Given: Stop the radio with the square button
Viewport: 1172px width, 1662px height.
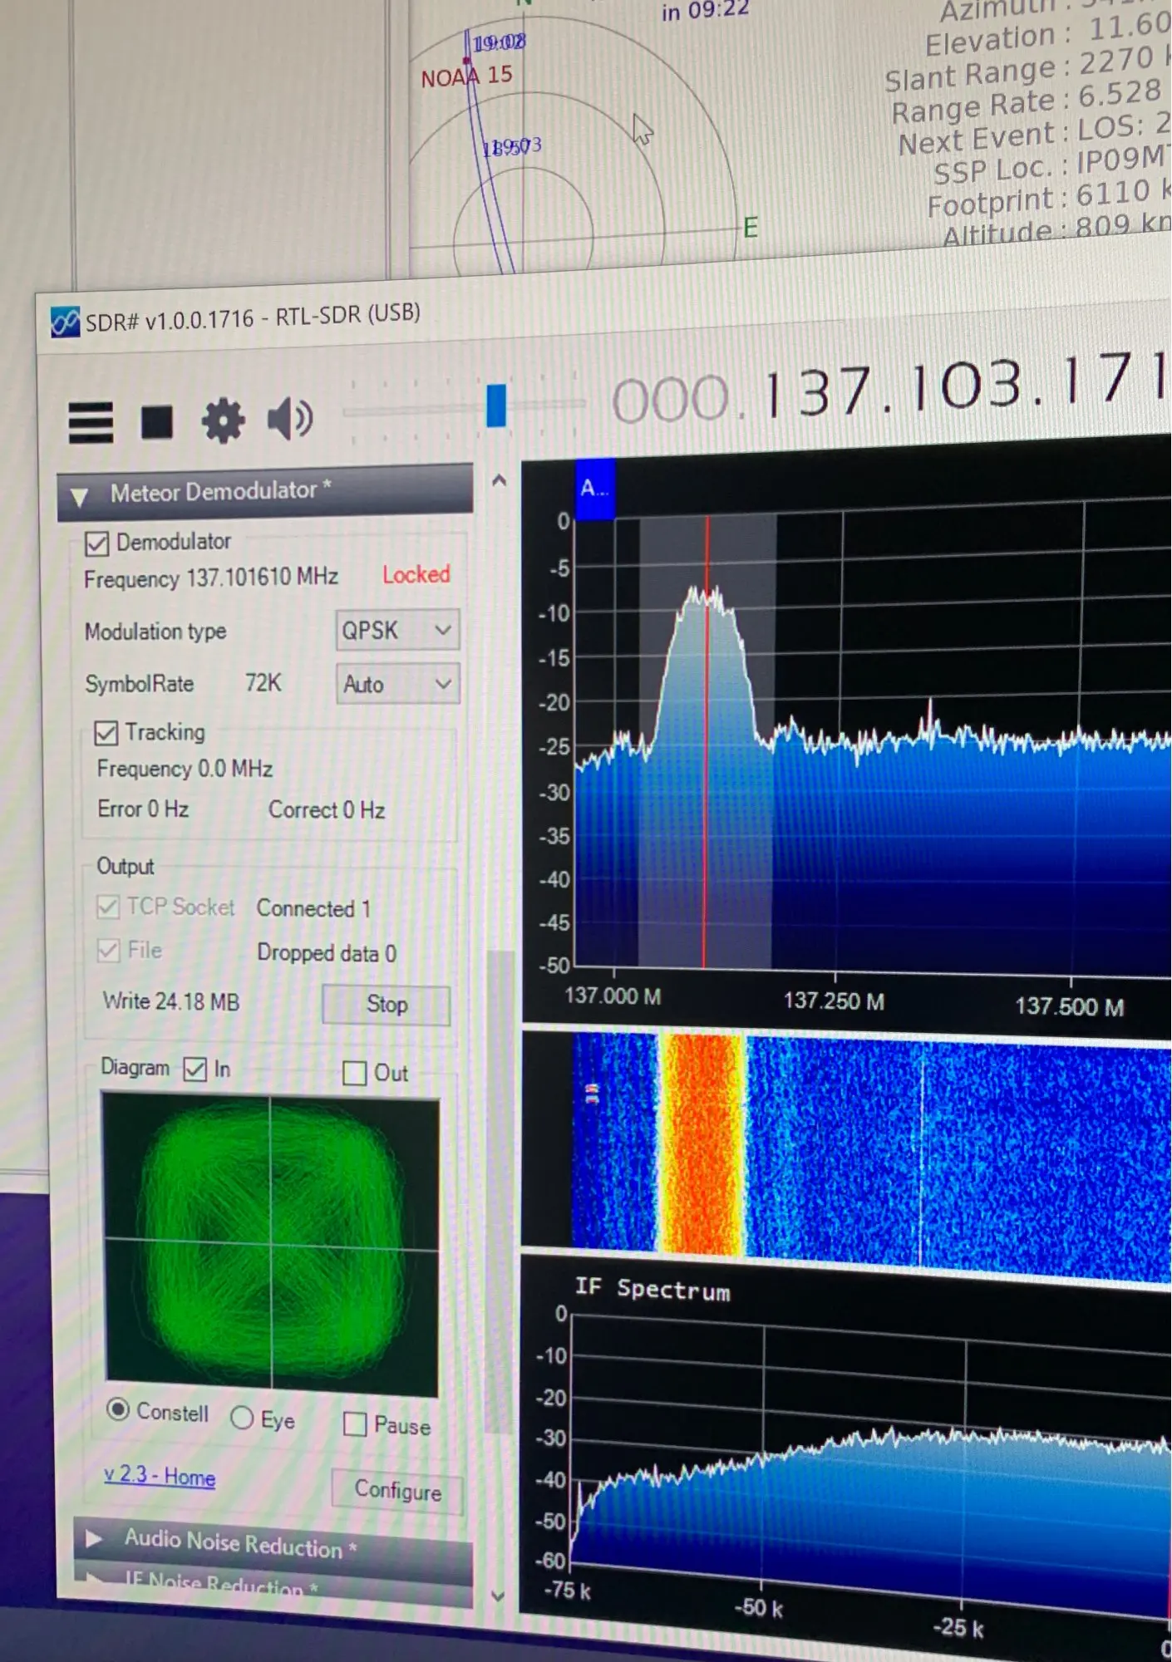Looking at the screenshot, I should 156,421.
